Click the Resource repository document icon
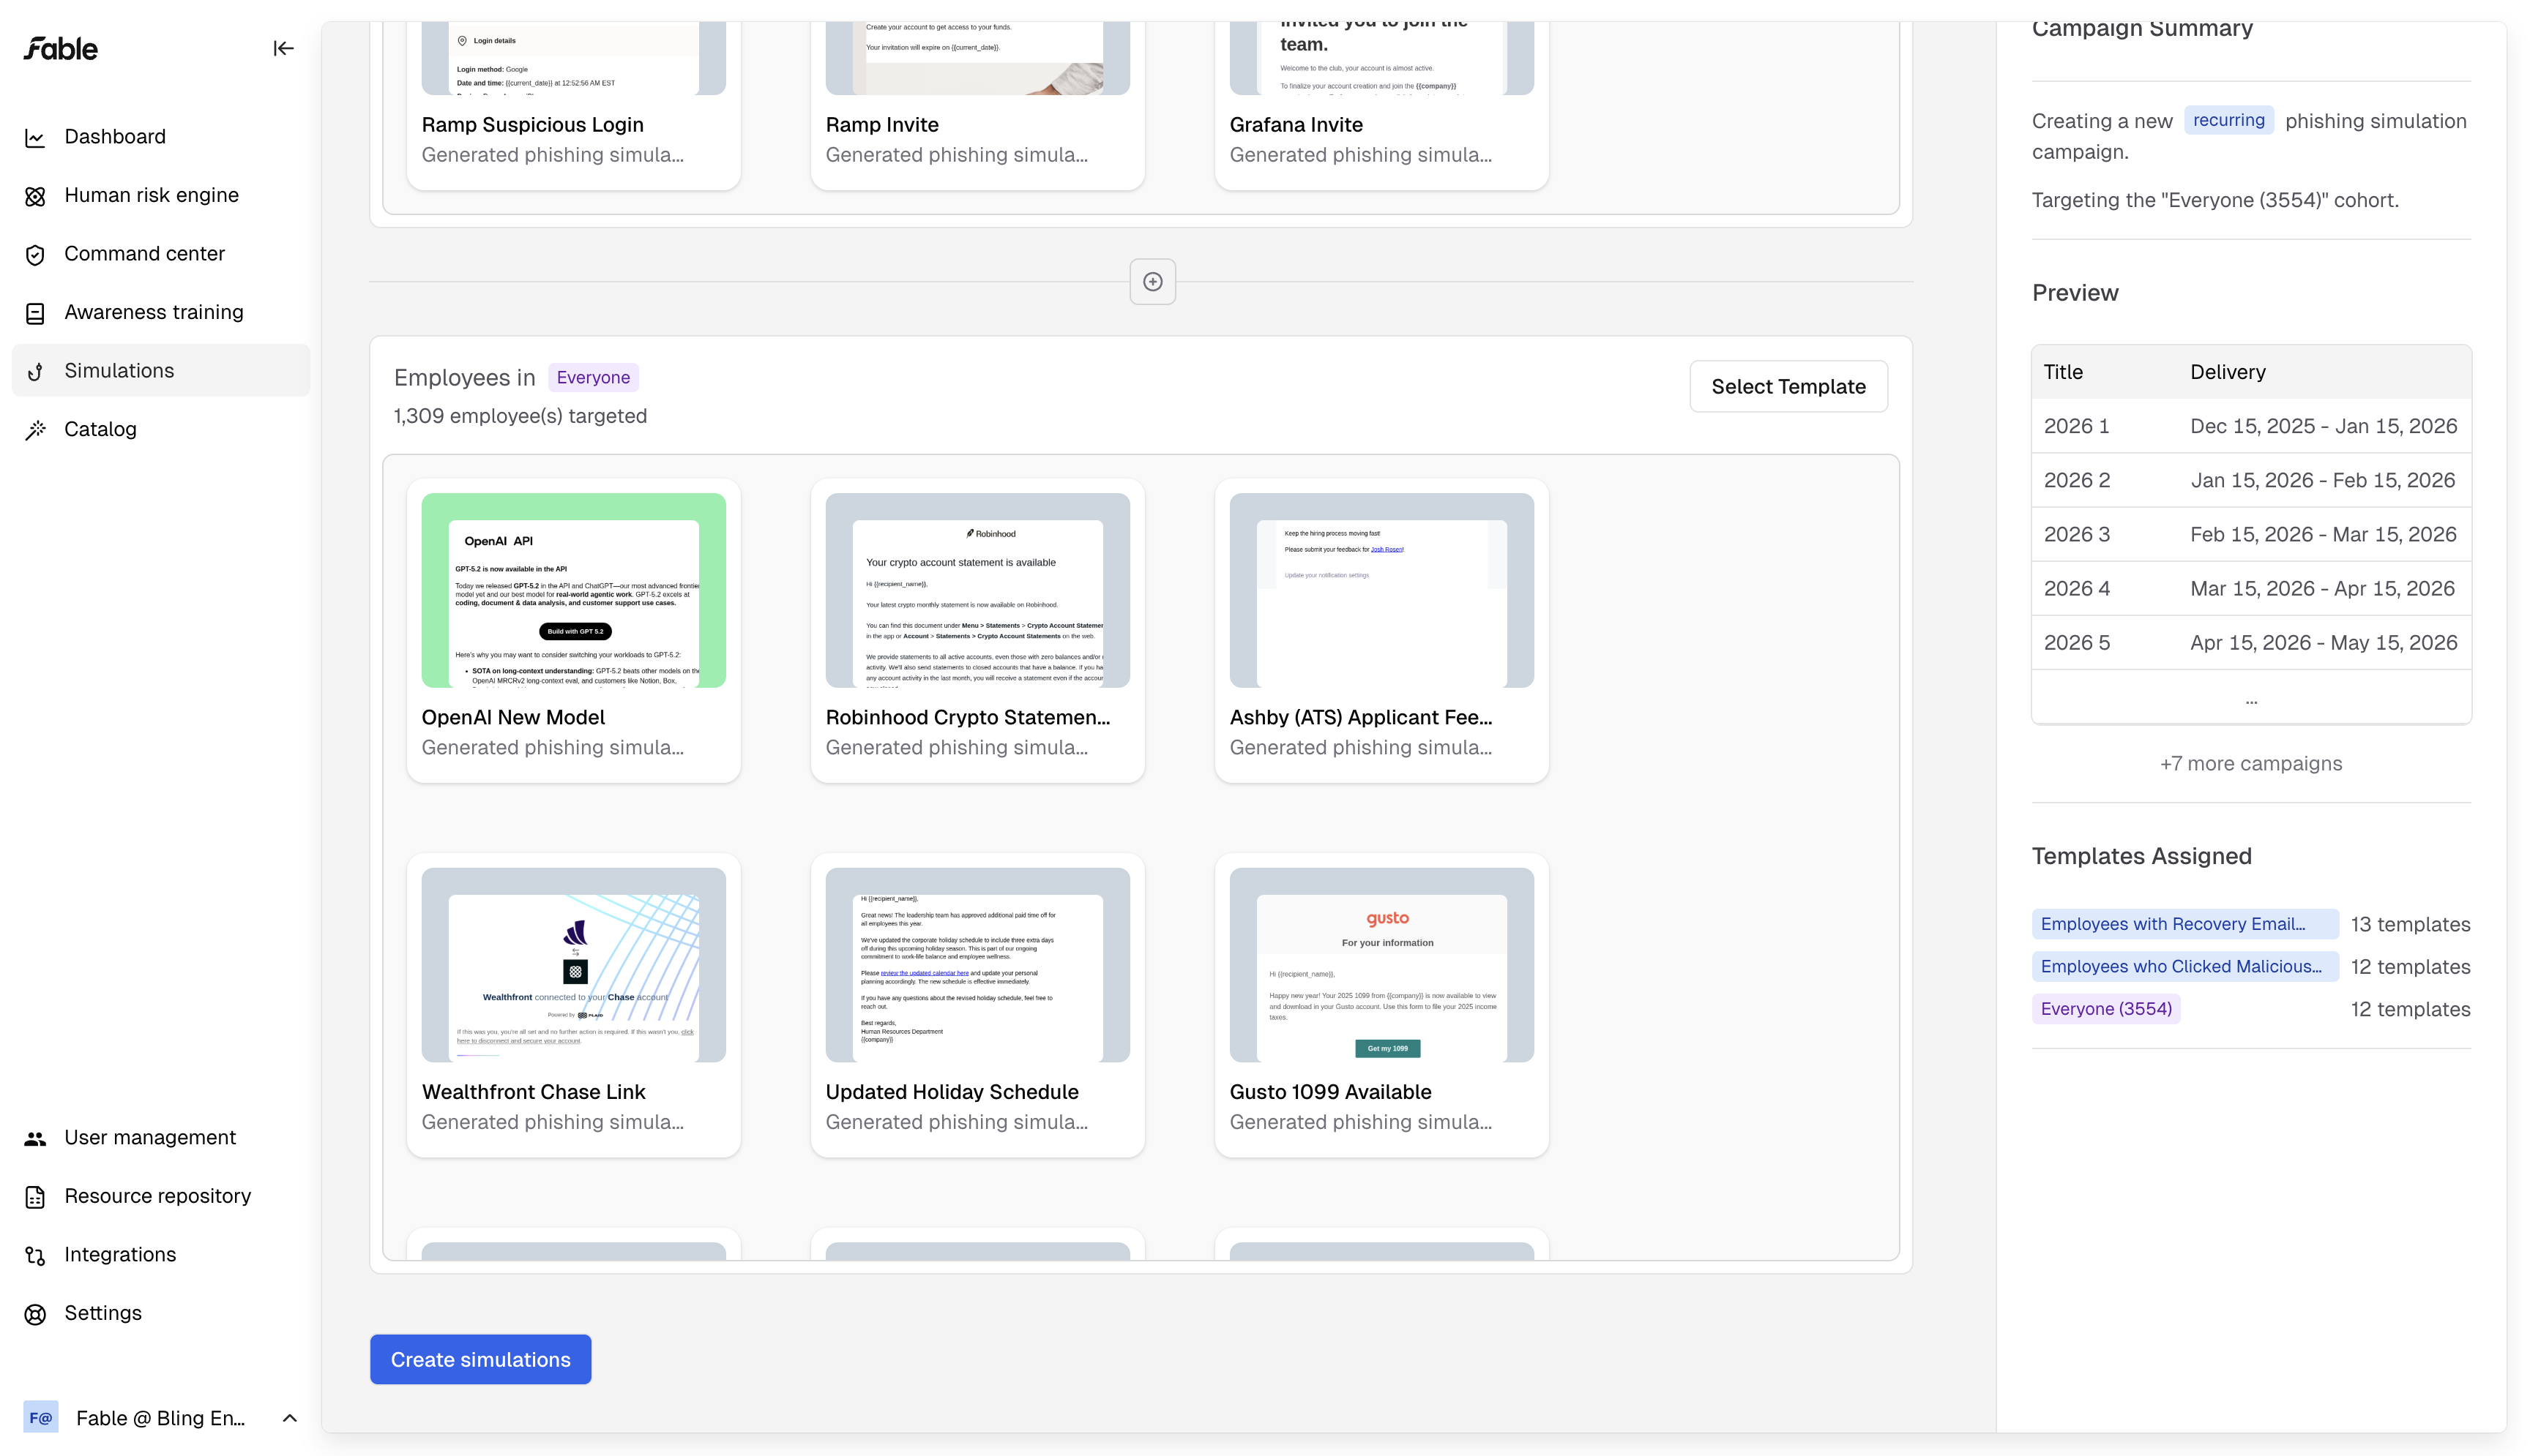This screenshot has height=1456, width=2530. 35,1197
